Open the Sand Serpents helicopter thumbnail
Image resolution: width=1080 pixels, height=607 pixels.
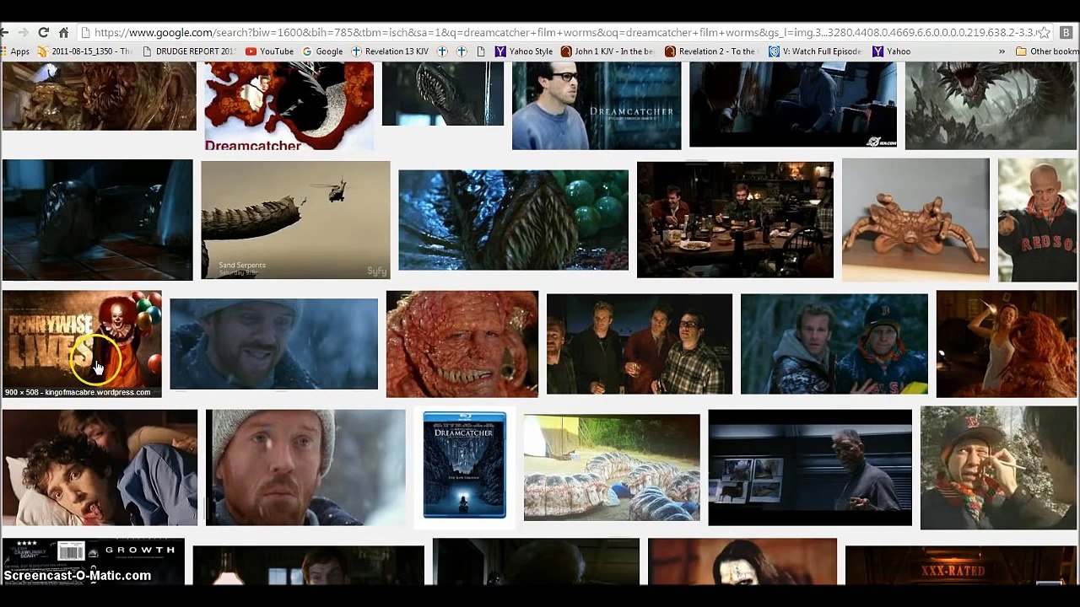(x=295, y=220)
